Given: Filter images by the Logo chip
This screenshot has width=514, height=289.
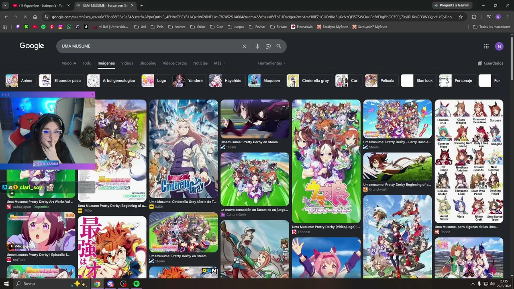Looking at the screenshot, I should tap(156, 81).
